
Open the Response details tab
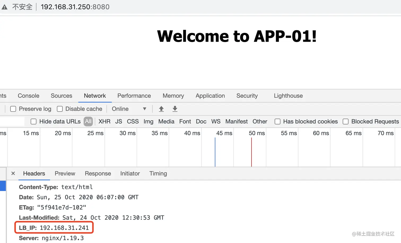(x=98, y=173)
